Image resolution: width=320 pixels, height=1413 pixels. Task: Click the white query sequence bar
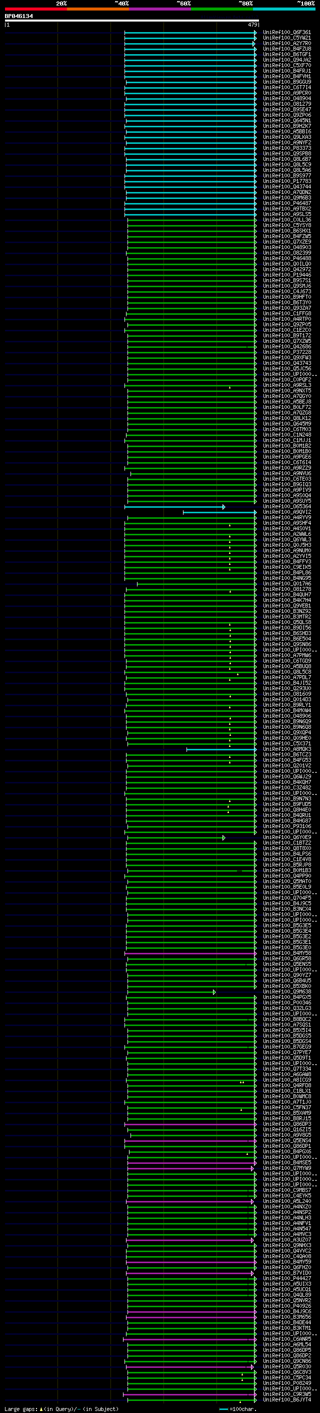132,21
